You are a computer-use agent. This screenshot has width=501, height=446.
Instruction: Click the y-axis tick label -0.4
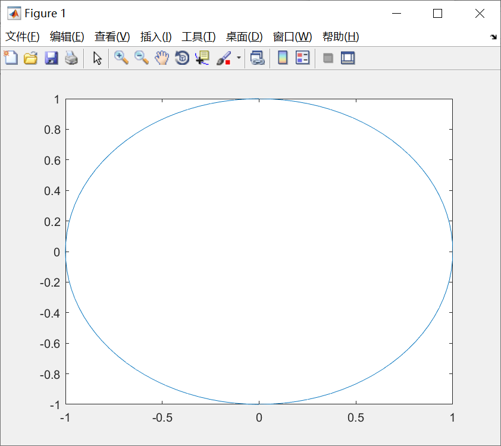pos(50,313)
